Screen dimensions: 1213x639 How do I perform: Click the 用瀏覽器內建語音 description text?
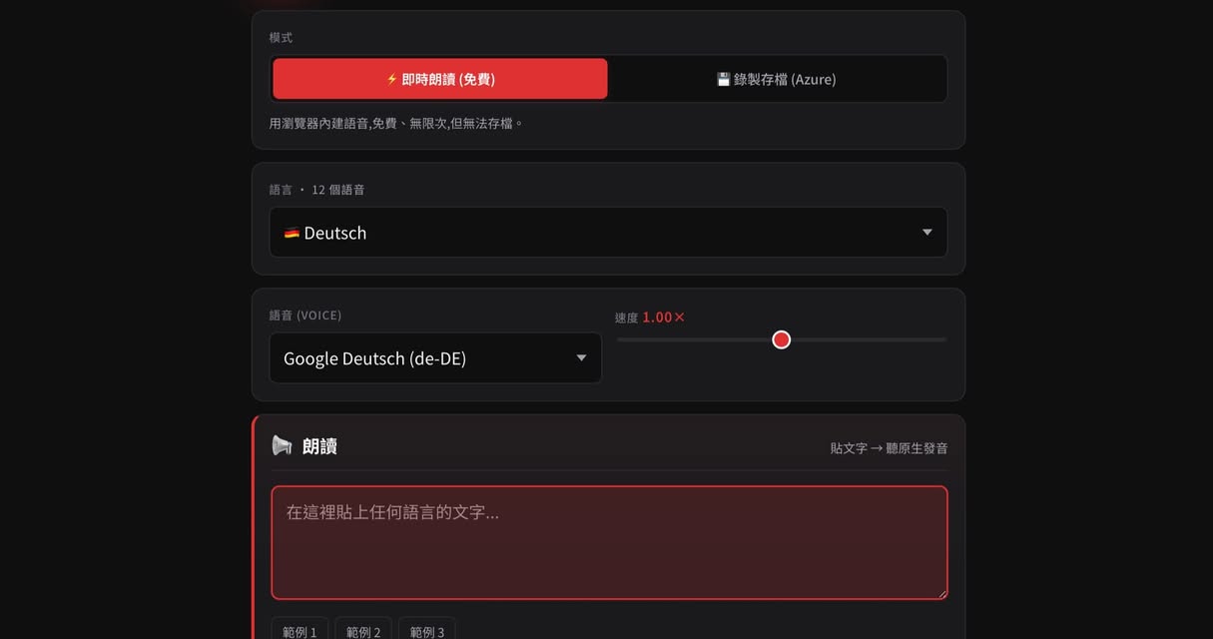tap(396, 124)
